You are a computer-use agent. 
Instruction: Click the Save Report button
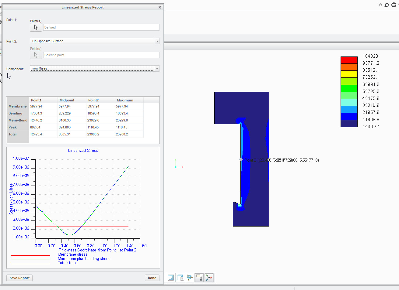[19, 278]
